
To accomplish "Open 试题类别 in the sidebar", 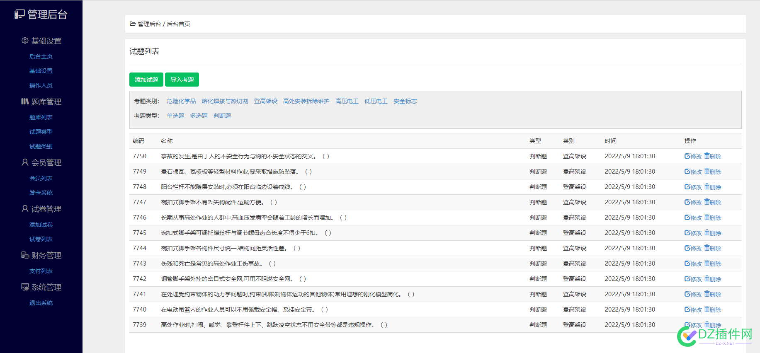I will 41,146.
